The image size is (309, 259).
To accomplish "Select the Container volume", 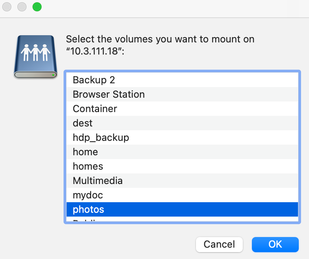I will click(95, 109).
